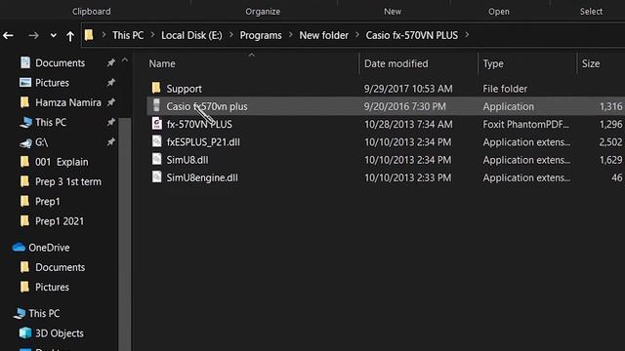The width and height of the screenshot is (625, 351).
Task: Navigate to New folder breadcrumb
Action: click(323, 35)
